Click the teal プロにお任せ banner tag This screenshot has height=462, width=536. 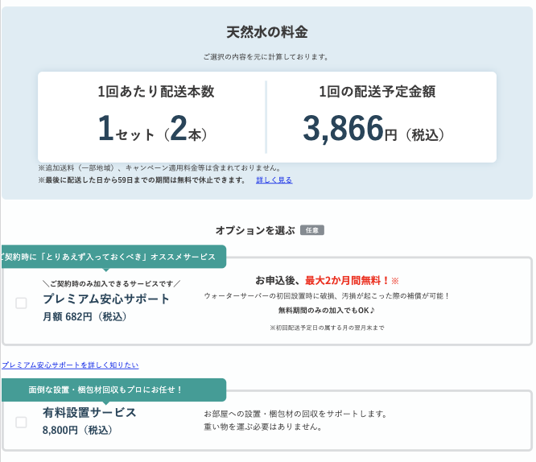click(111, 390)
